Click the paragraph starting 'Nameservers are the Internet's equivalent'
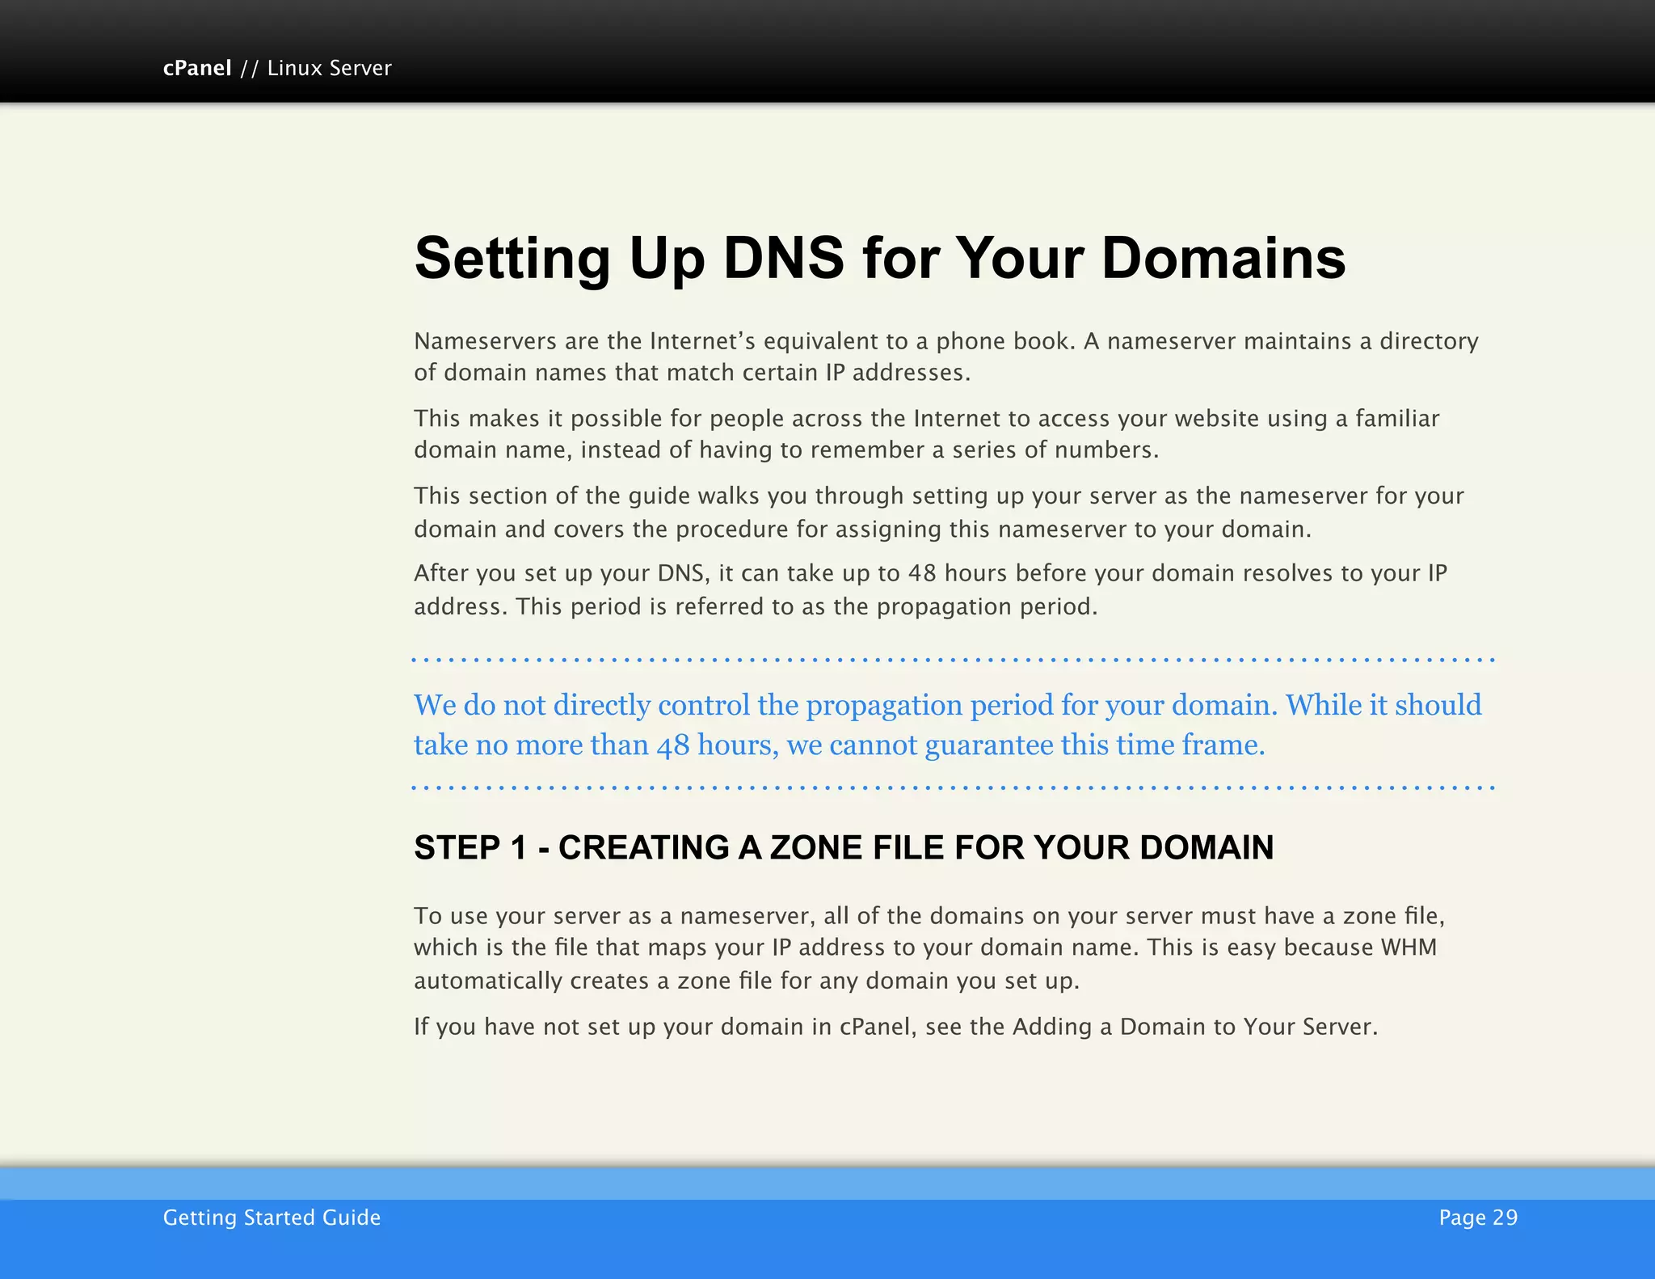This screenshot has height=1279, width=1655. 946,357
